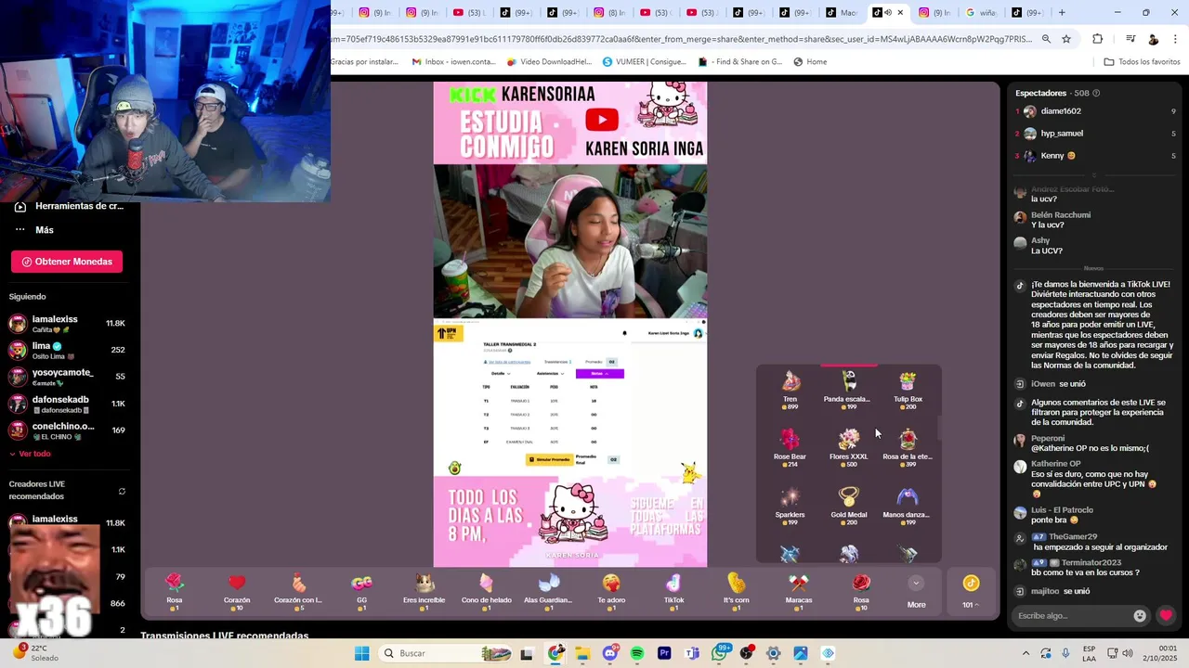Screen dimensions: 1189x668
Task: Open Premiere Pro from the taskbar
Action: click(x=664, y=653)
